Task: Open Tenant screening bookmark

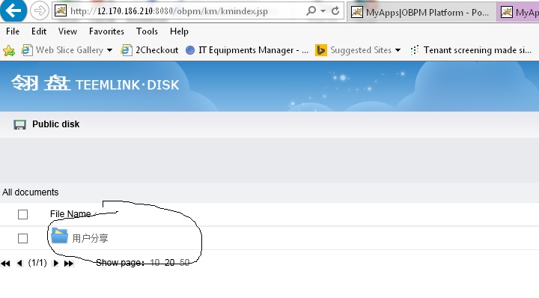Action: [x=472, y=50]
